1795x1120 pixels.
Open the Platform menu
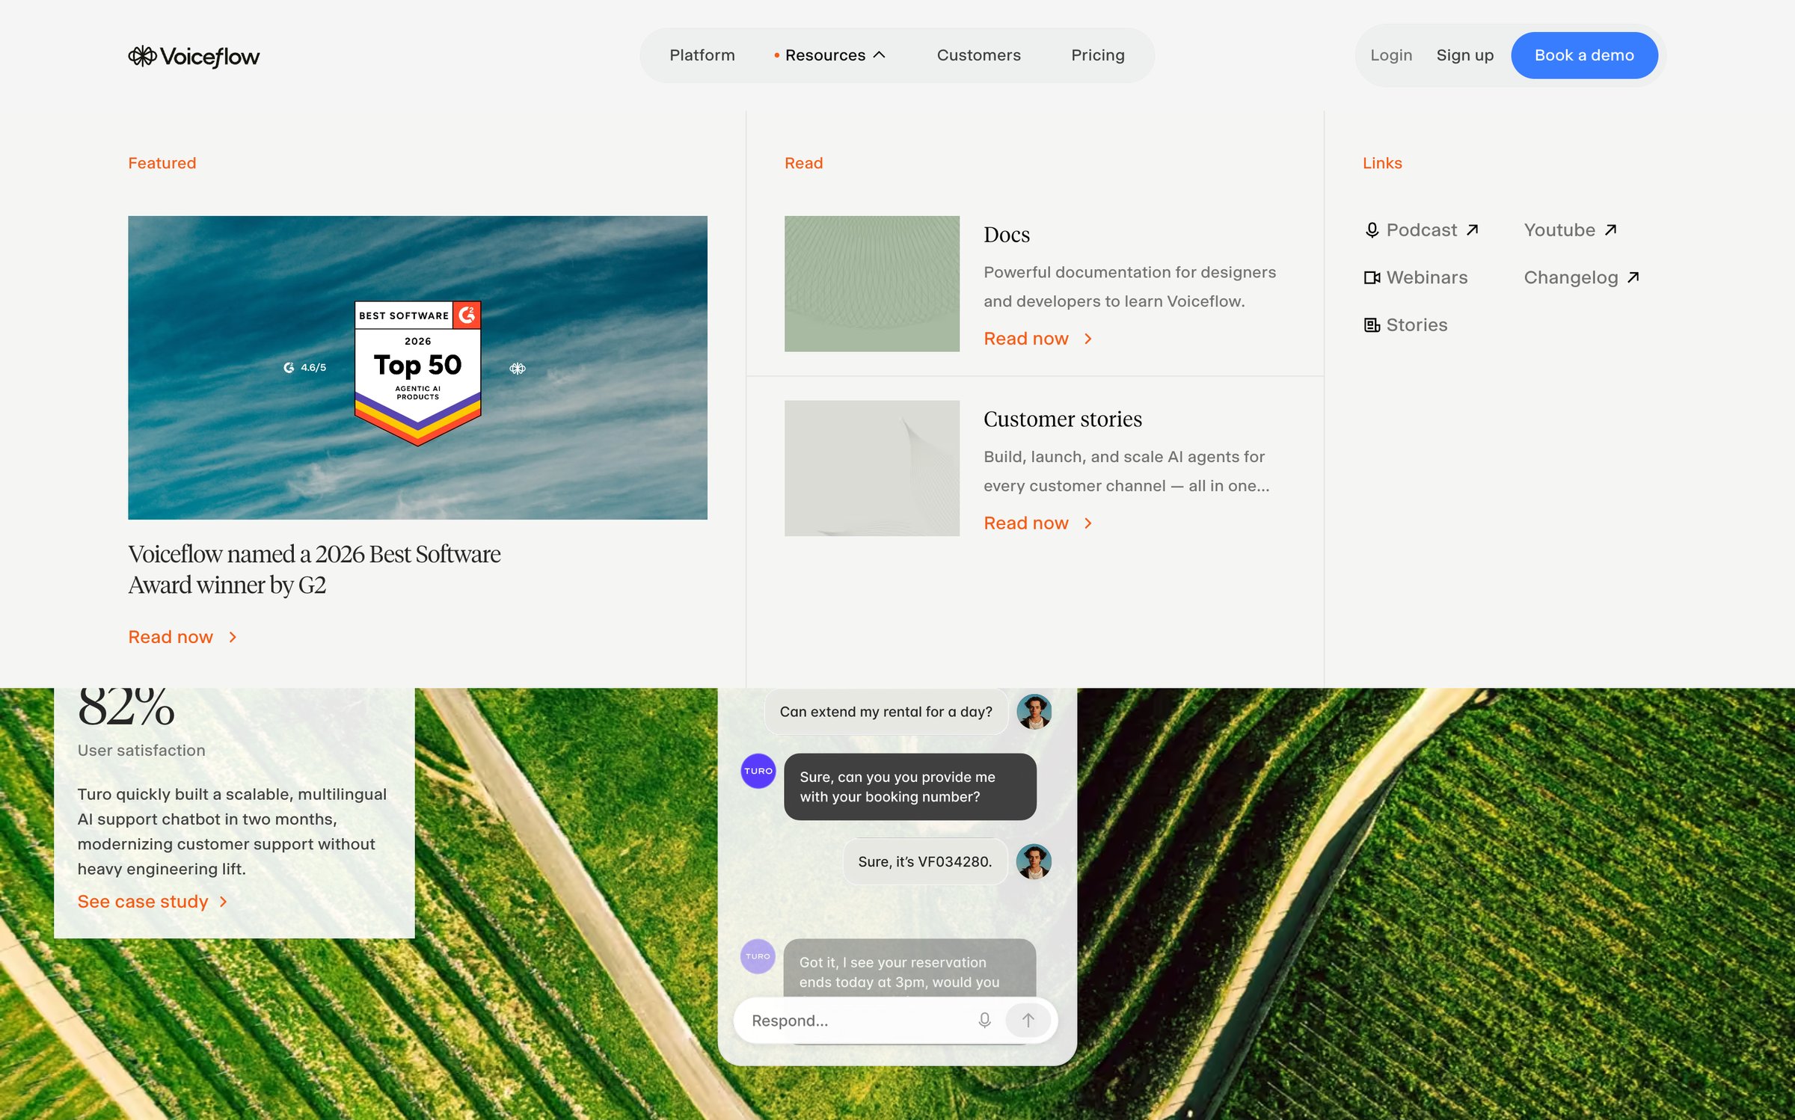[x=702, y=55]
